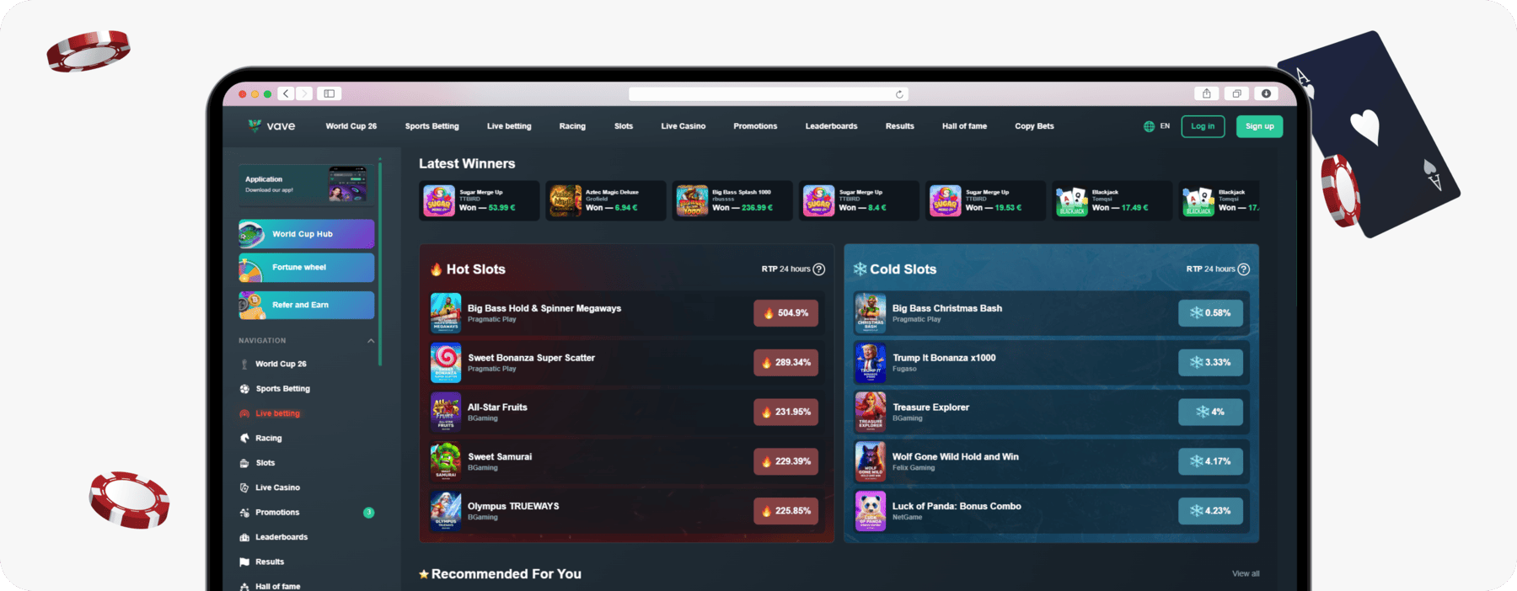Collapse the Navigation section chevron
This screenshot has width=1517, height=591.
click(371, 341)
